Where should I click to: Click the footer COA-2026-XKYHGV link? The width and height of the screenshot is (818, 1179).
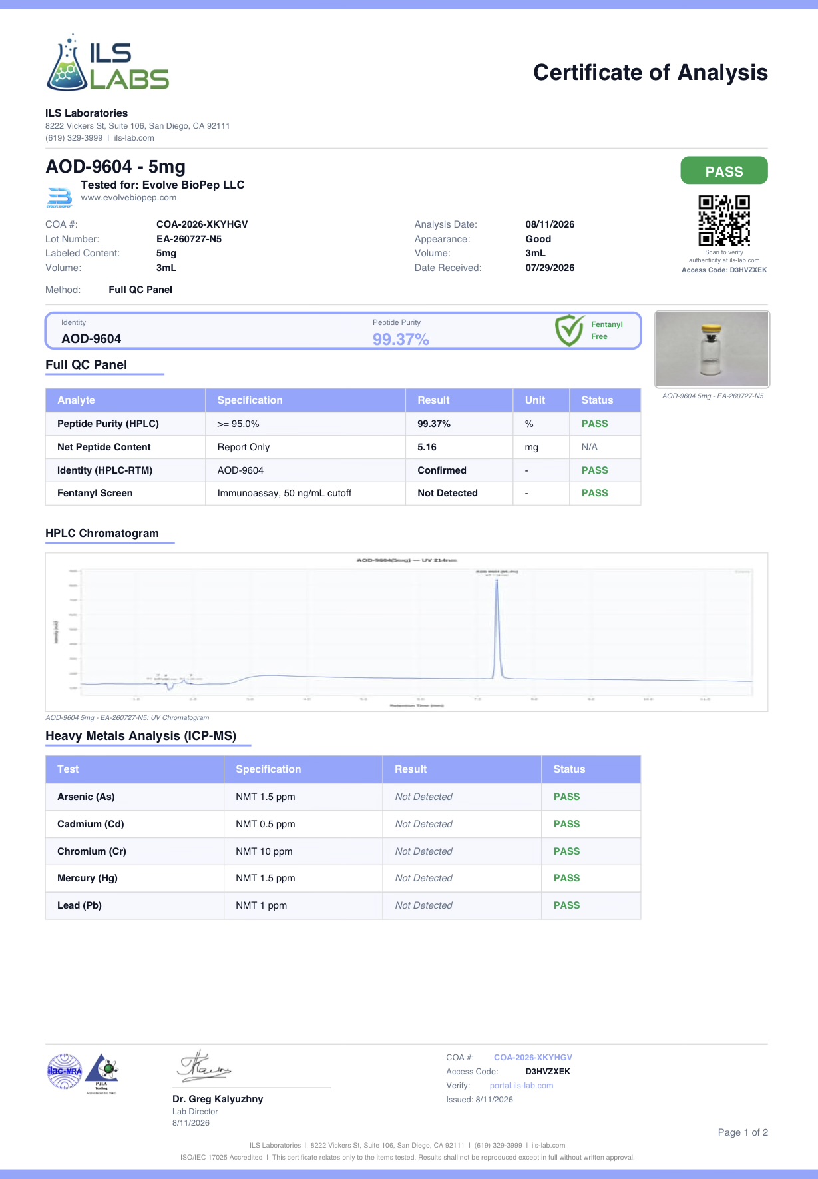pos(532,1058)
